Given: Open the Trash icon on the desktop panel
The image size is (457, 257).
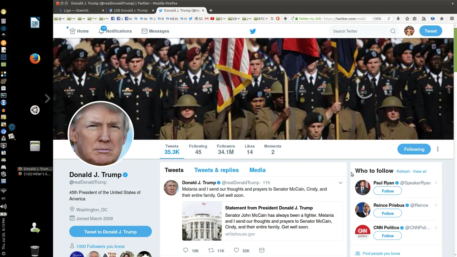Looking at the screenshot, I should [x=35, y=251].
